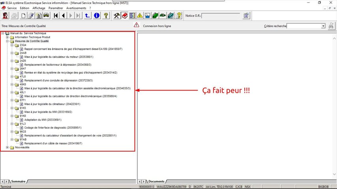Click the blue up-level arrow icon
The height and width of the screenshot is (189, 337).
click(x=87, y=16)
